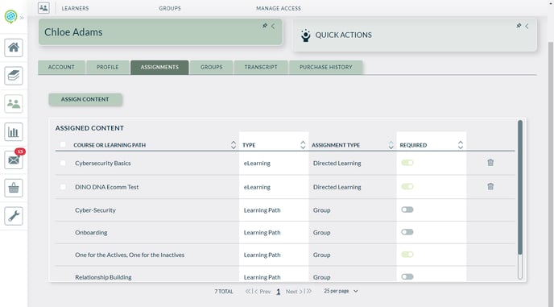Collapse the Quick Actions panel
554x307 pixels.
click(x=527, y=26)
